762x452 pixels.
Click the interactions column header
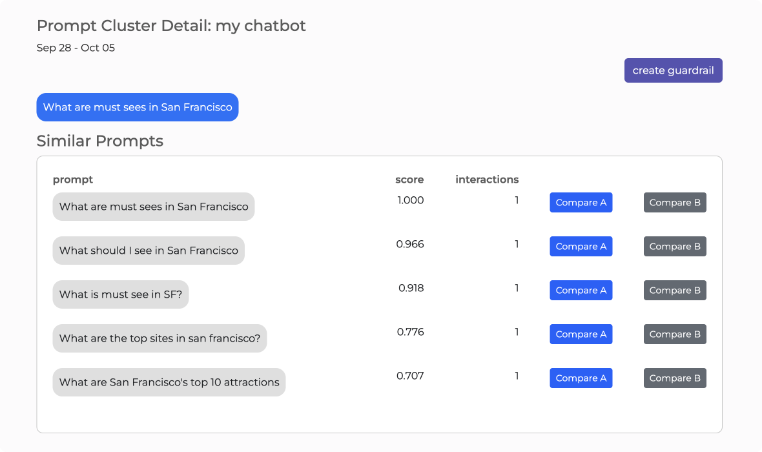[x=487, y=180]
